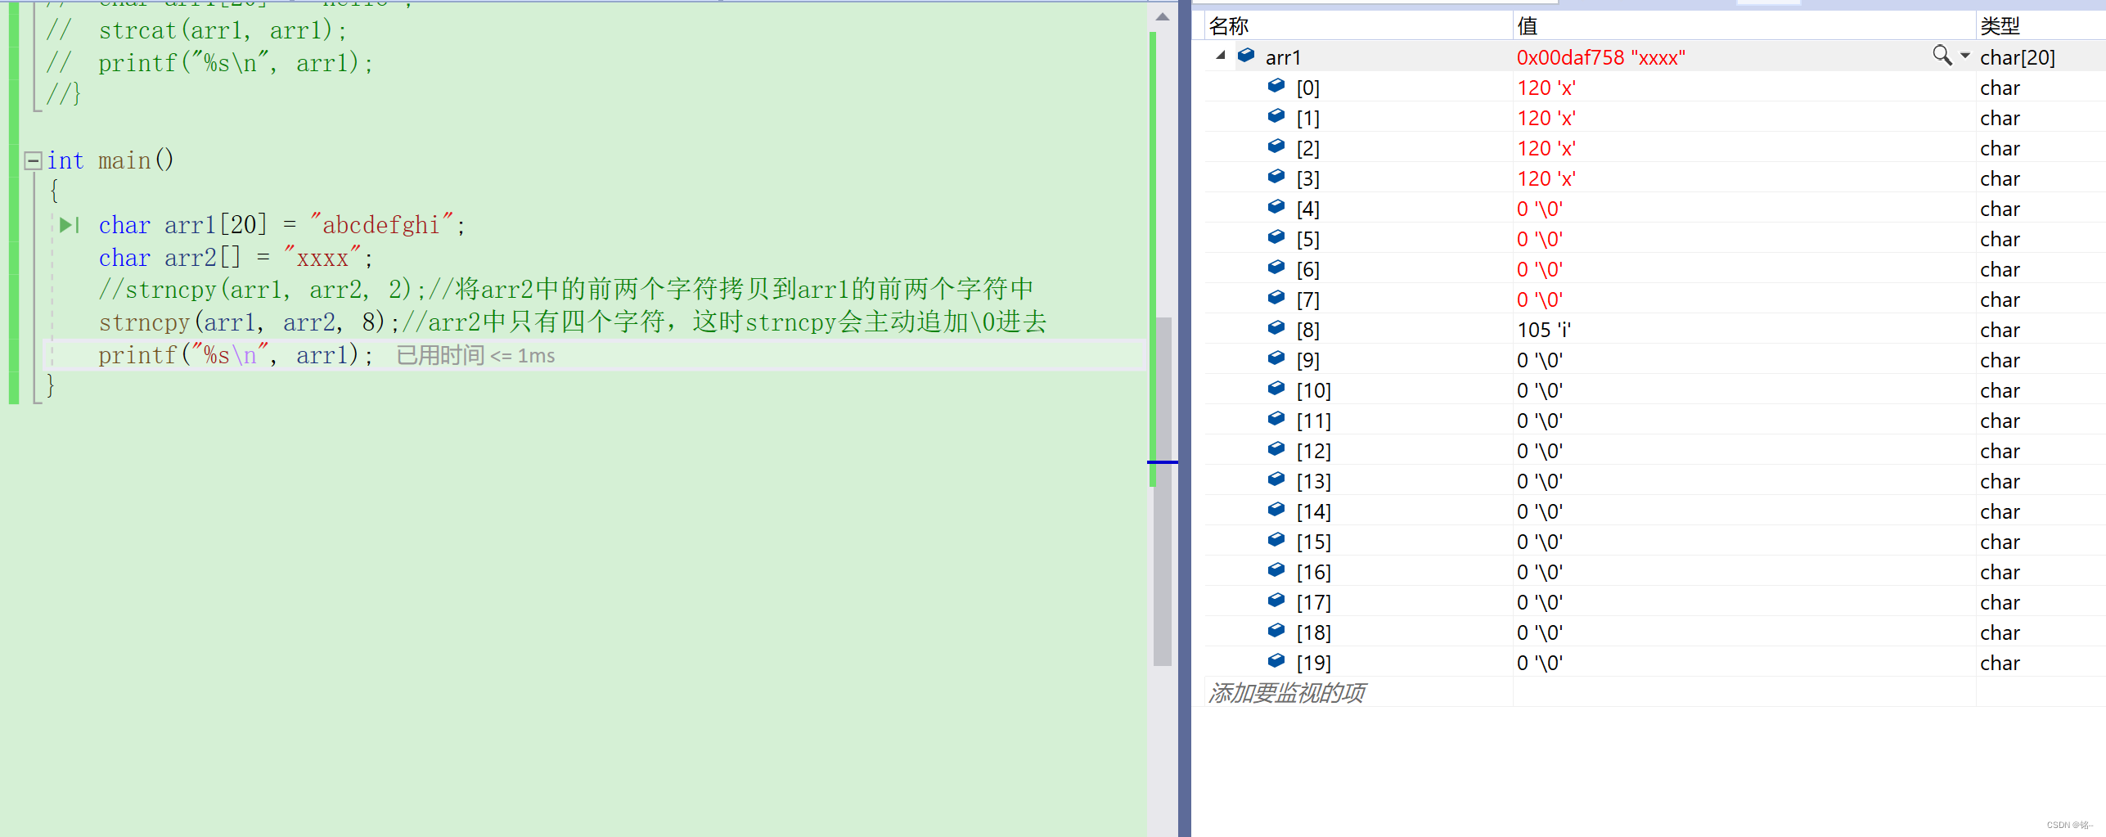Image resolution: width=2106 pixels, height=837 pixels.
Task: Select the arr1 value 0x00daf758 "xxxx"
Action: [x=1600, y=57]
